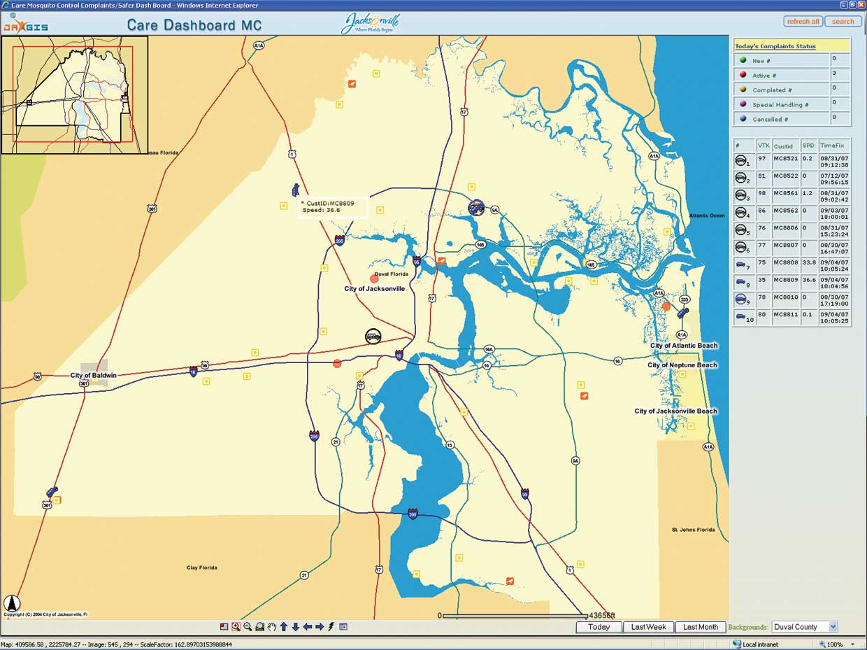
Task: Select the zoom out magnifier tool
Action: click(x=248, y=627)
